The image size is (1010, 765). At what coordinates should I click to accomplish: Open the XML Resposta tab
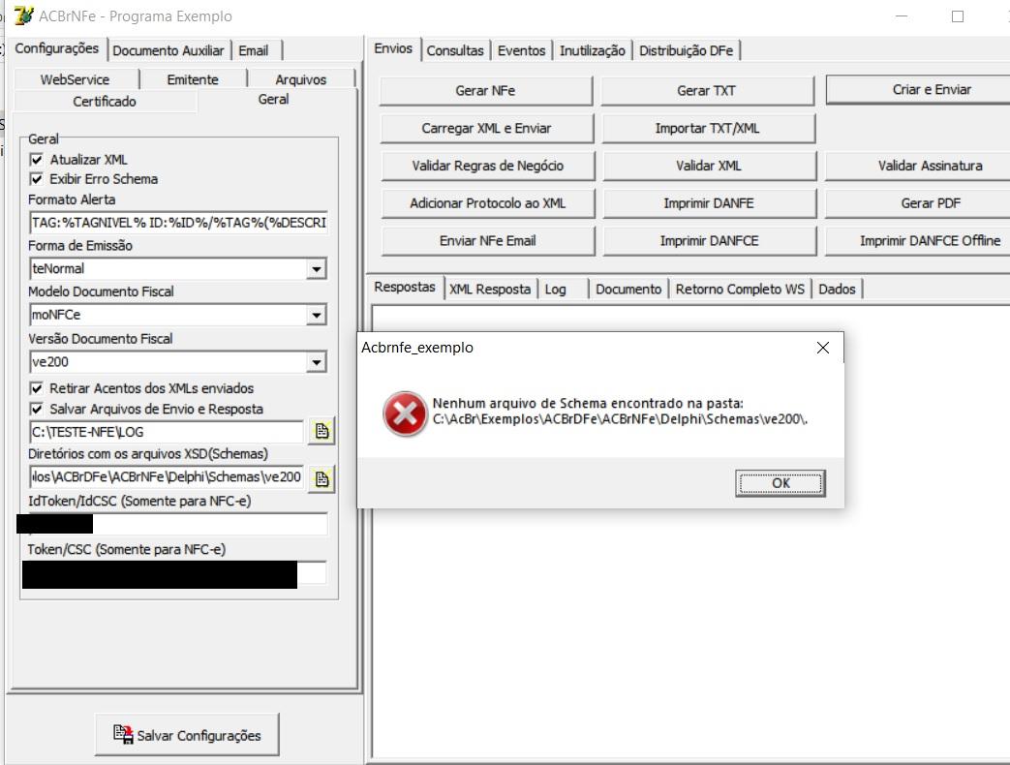[x=490, y=290]
